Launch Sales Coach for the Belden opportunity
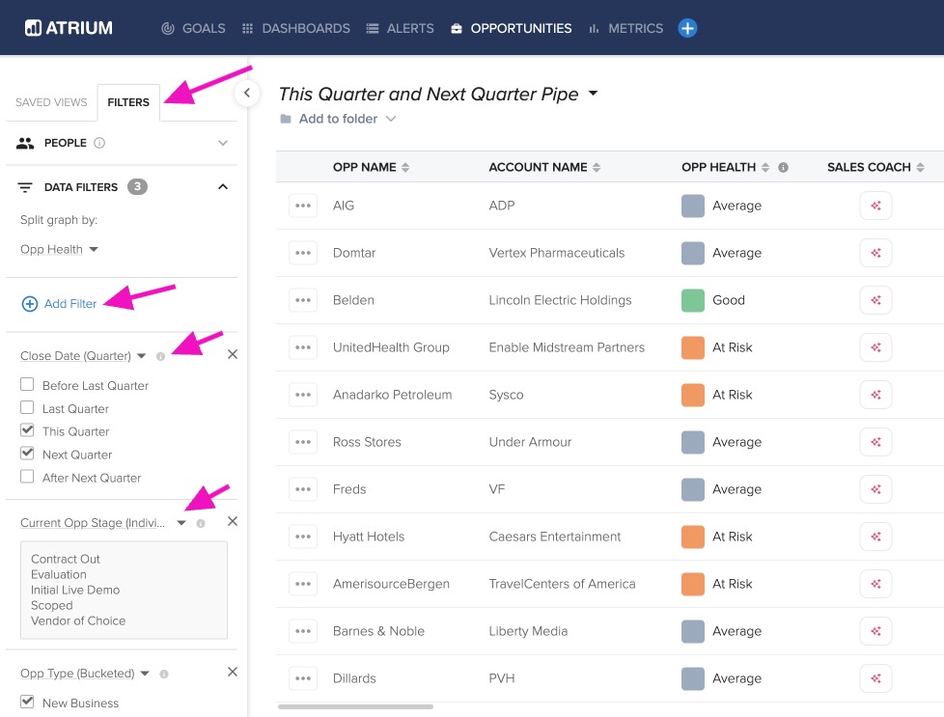This screenshot has height=717, width=944. coord(875,300)
